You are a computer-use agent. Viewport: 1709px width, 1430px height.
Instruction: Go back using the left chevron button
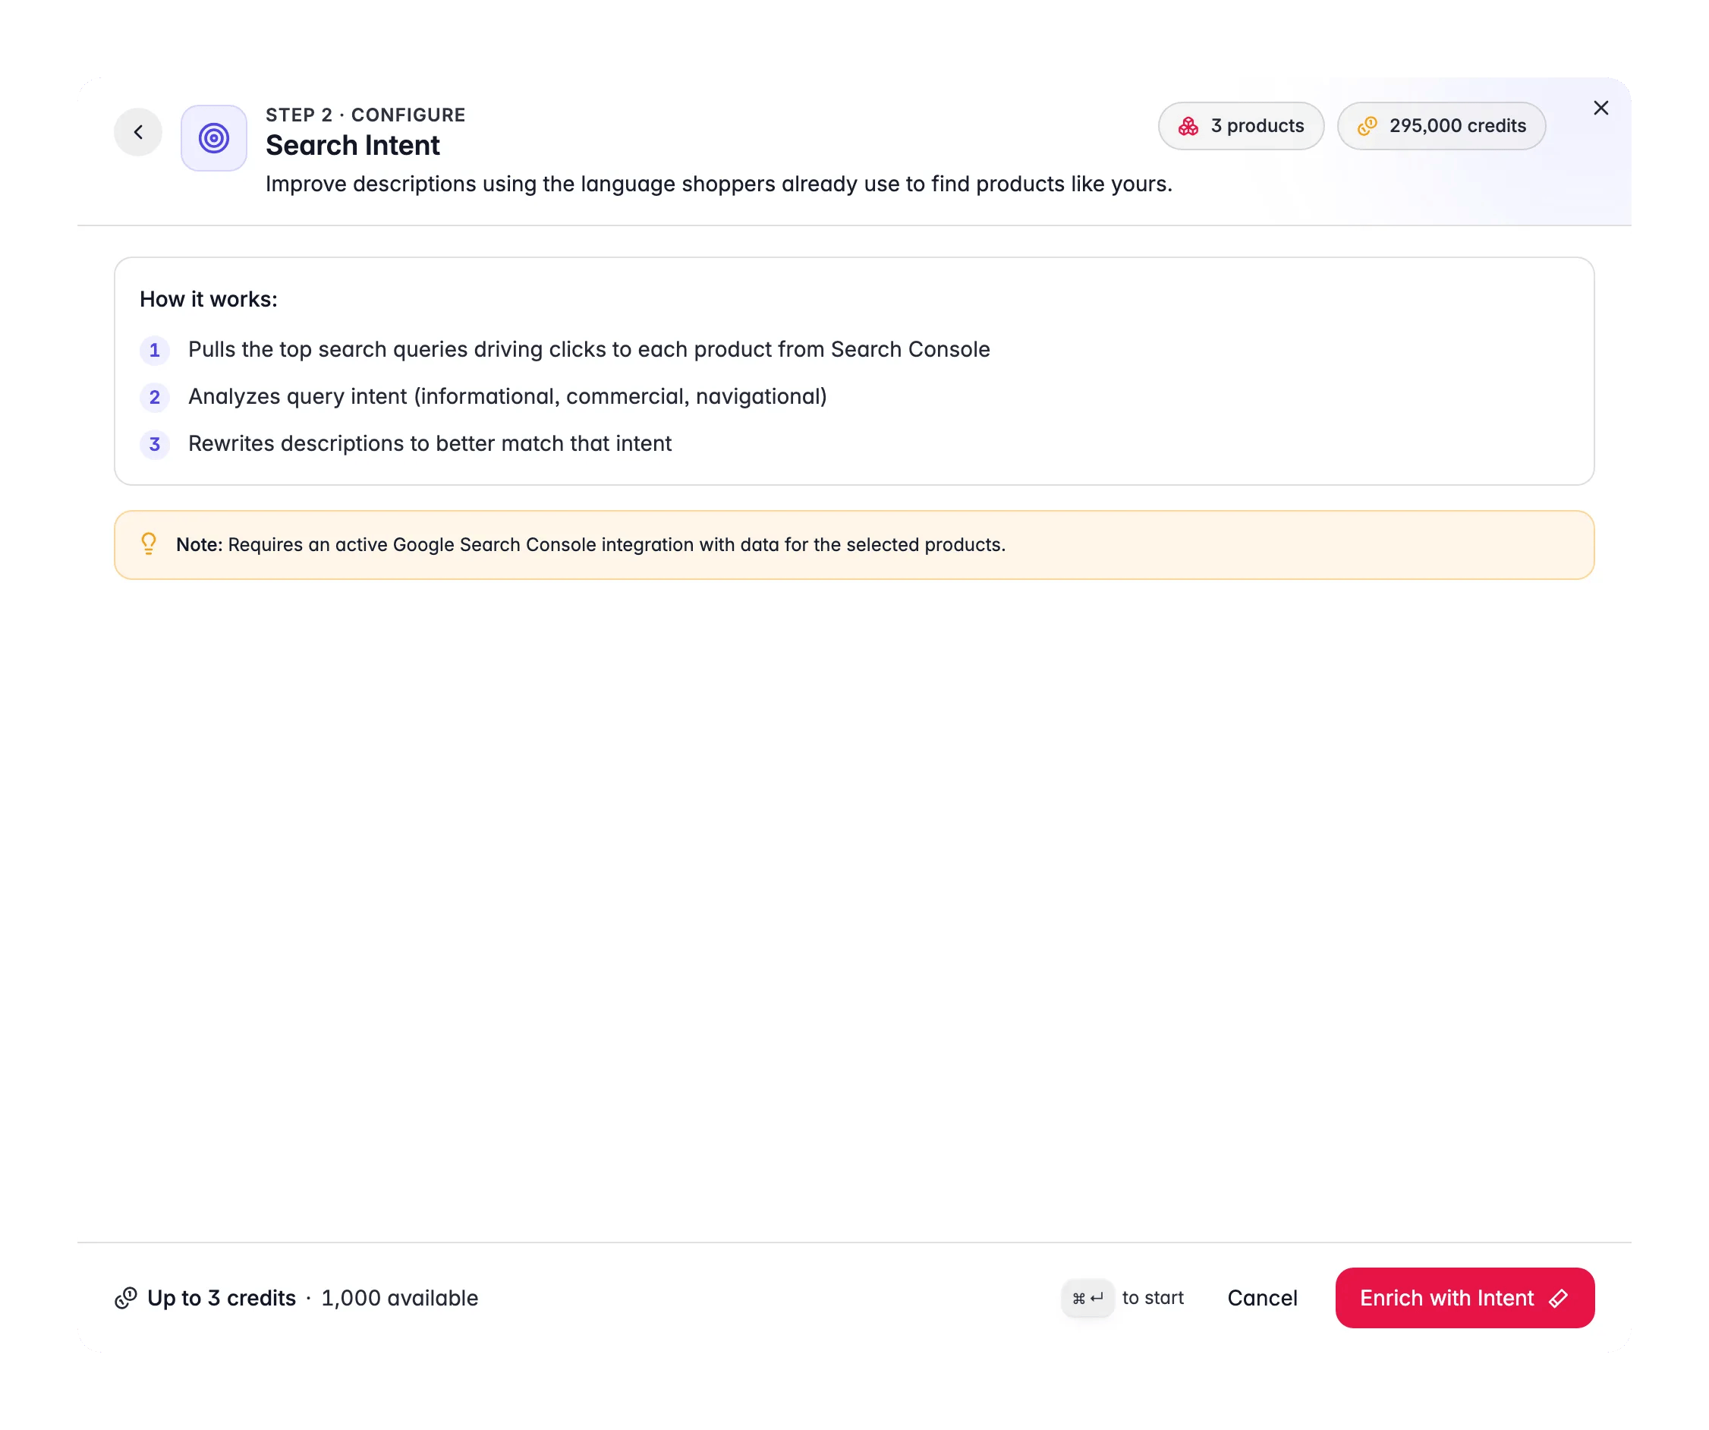[x=137, y=132]
